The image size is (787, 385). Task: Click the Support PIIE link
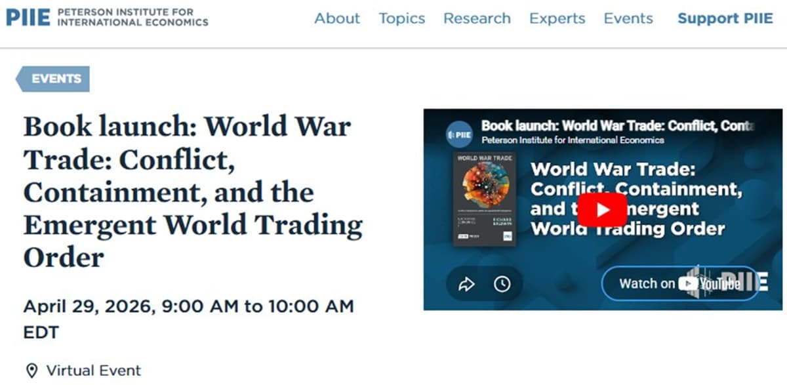pos(725,18)
